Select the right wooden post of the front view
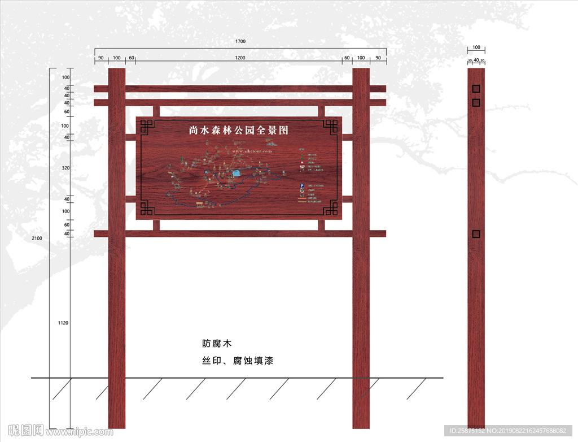The height and width of the screenshot is (442, 578). point(361,248)
